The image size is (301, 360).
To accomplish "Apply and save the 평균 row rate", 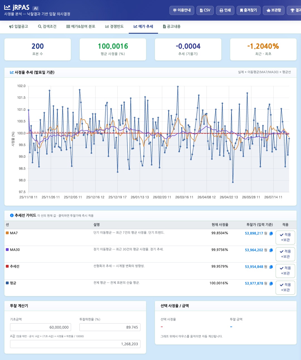I will (285, 287).
